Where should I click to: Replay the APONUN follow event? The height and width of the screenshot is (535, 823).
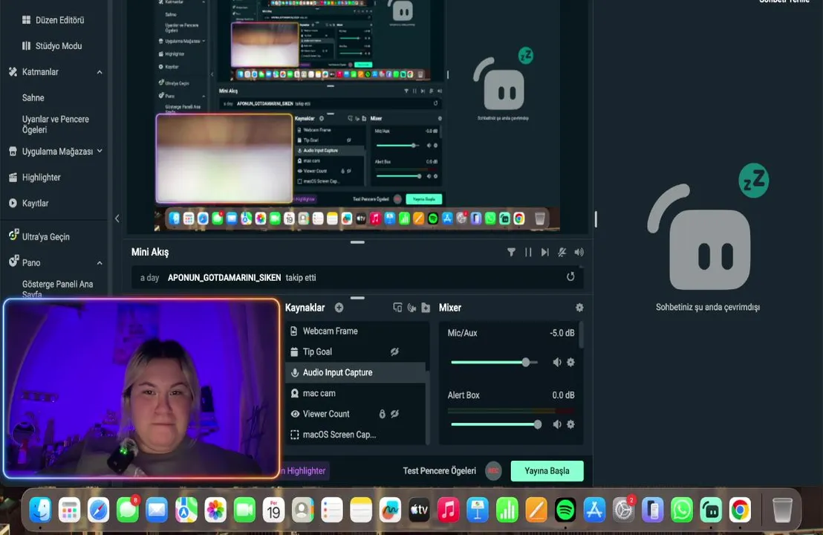tap(570, 276)
